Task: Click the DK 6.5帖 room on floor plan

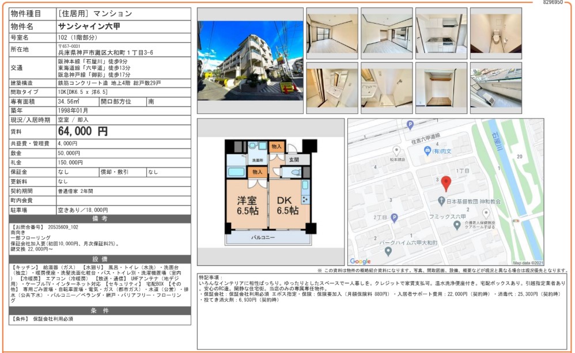Action: 287,206
